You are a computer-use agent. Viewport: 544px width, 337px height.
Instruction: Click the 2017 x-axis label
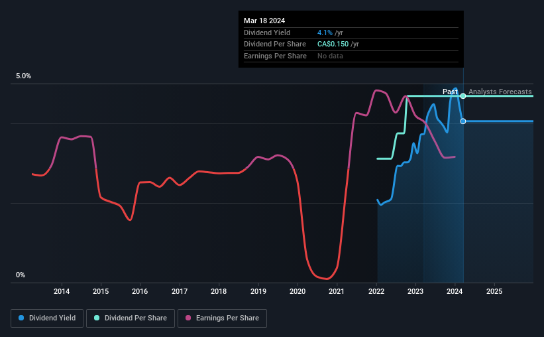(x=180, y=291)
